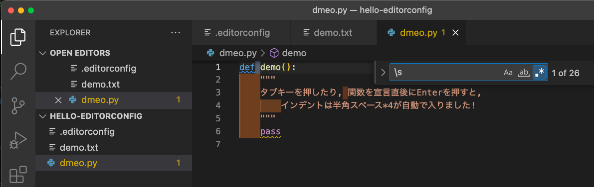Click problem badge 1 next to dmeo.py in folder

tap(178, 163)
